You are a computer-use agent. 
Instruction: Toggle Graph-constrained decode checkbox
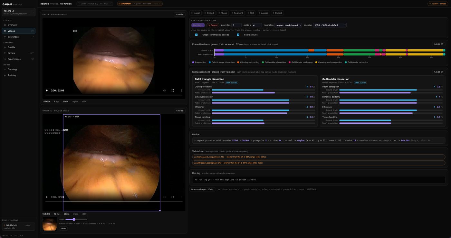197,35
